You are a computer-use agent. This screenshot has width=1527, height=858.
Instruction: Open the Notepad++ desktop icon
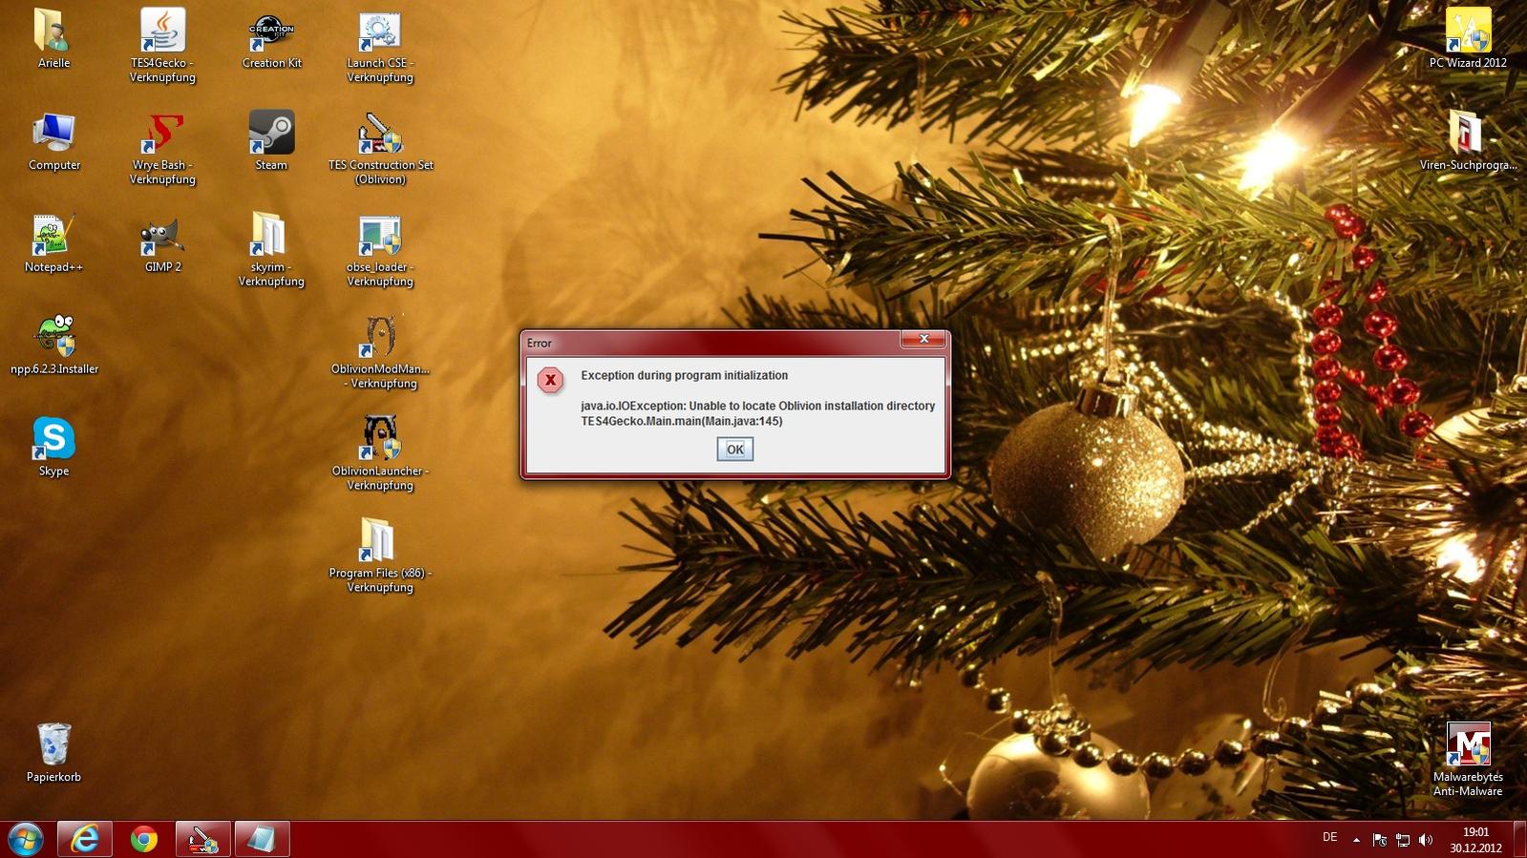click(x=53, y=237)
